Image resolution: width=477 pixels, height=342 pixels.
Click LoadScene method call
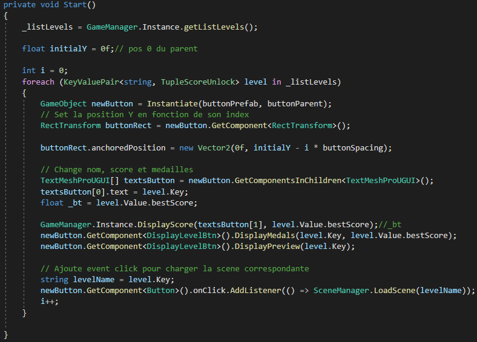(395, 291)
